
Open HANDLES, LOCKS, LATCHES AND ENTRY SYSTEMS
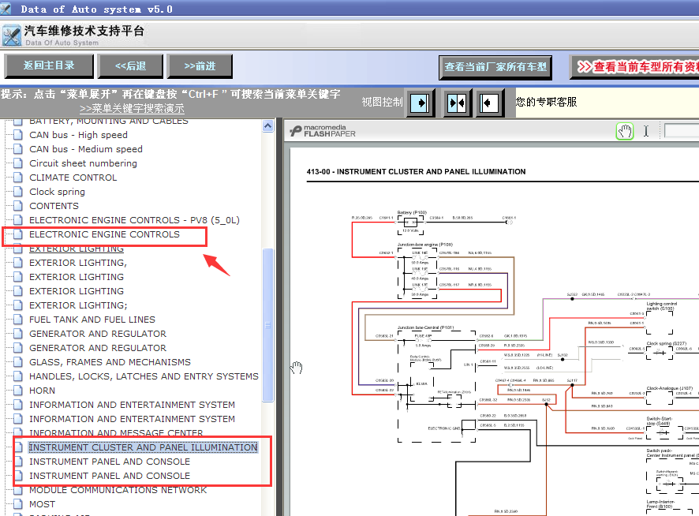click(144, 376)
